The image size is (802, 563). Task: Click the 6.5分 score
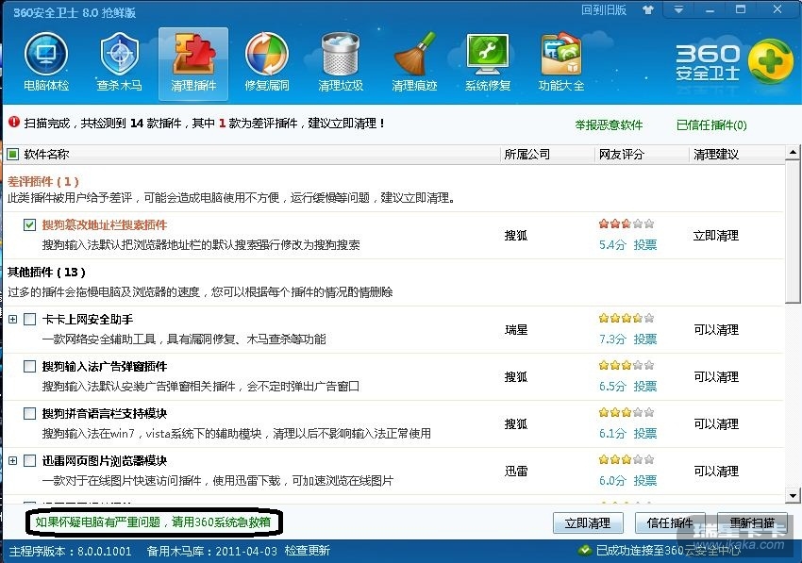click(612, 386)
